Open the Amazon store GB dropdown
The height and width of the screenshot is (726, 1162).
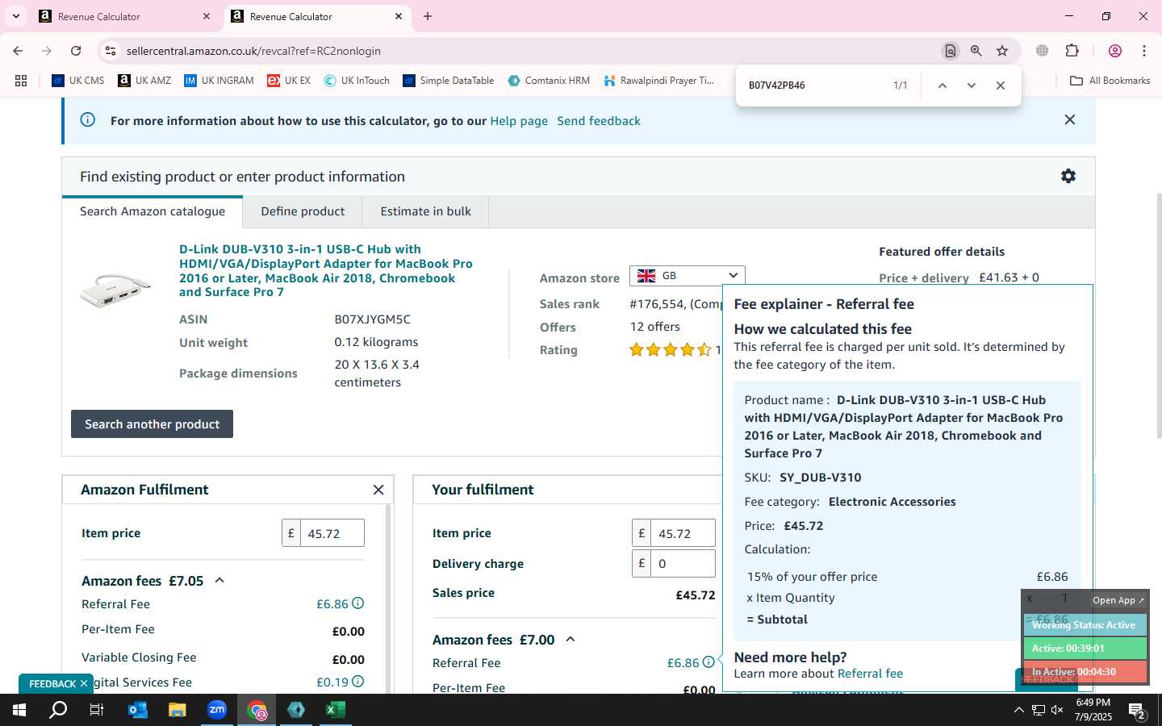[x=688, y=276]
